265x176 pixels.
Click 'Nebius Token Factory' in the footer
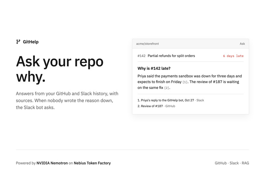point(92,163)
